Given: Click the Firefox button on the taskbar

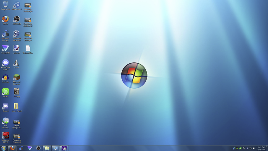Looking at the screenshot, I should tap(12, 148).
